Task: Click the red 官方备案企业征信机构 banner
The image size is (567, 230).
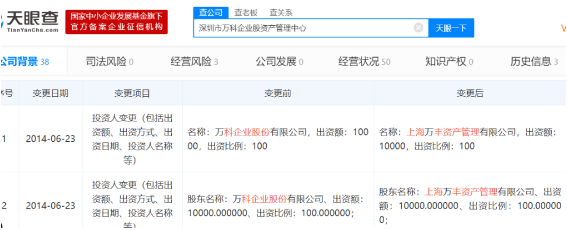Action: click(116, 22)
